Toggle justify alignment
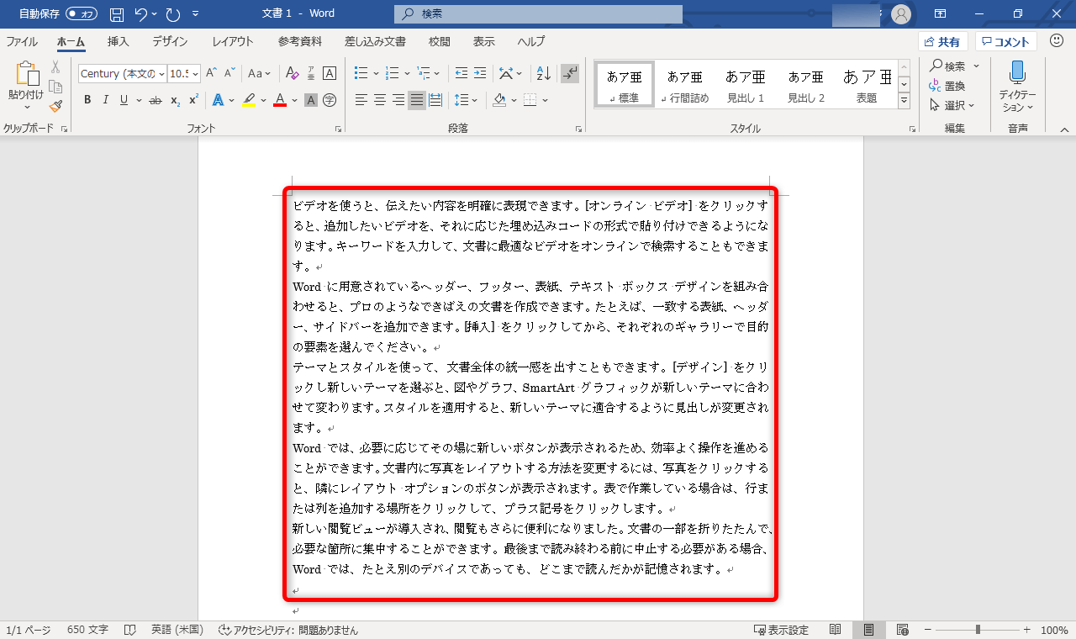 point(417,100)
